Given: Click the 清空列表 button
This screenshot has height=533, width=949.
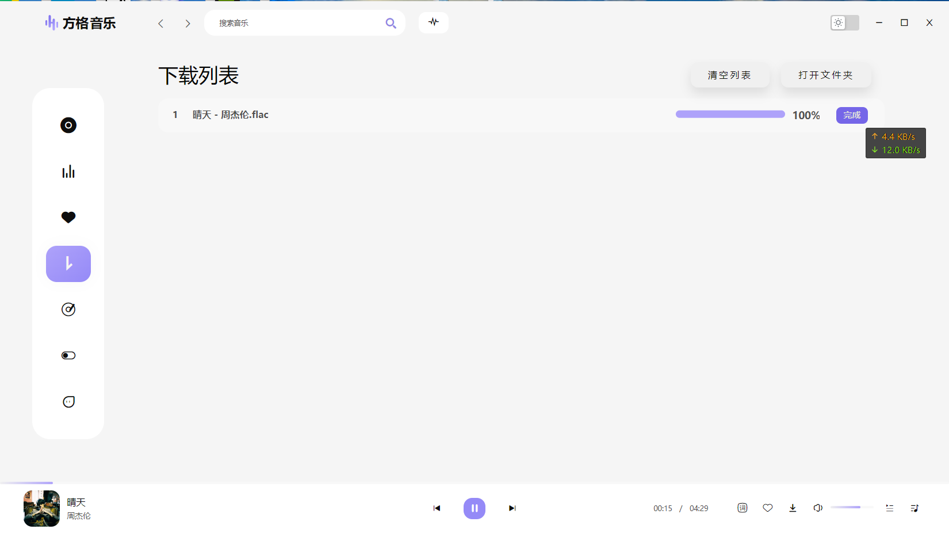Looking at the screenshot, I should coord(729,75).
